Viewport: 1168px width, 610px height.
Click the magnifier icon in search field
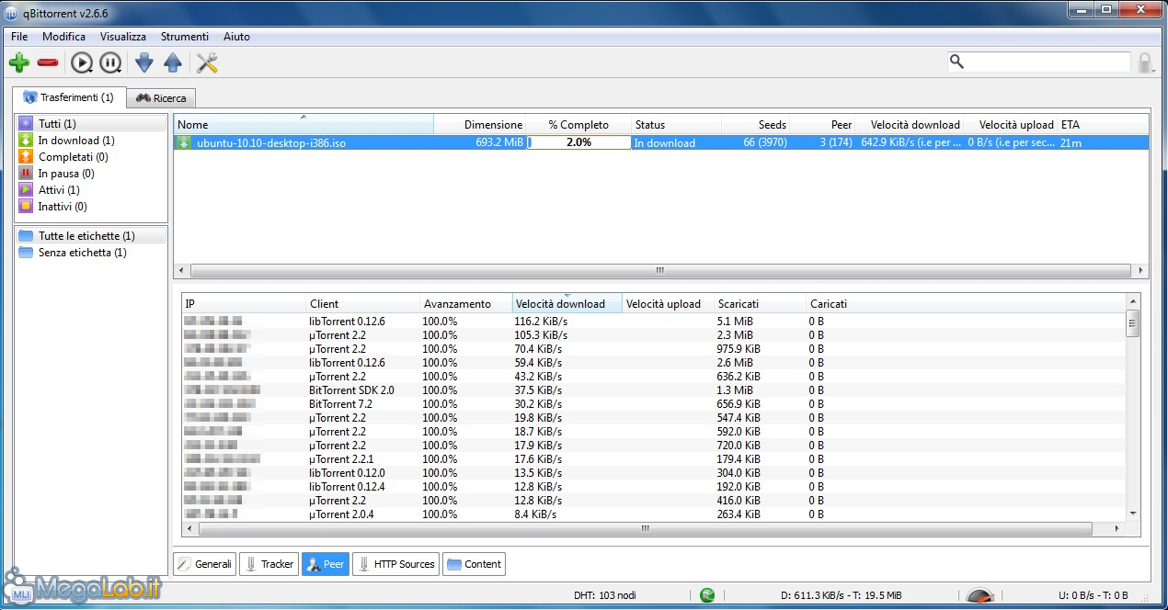tap(956, 62)
